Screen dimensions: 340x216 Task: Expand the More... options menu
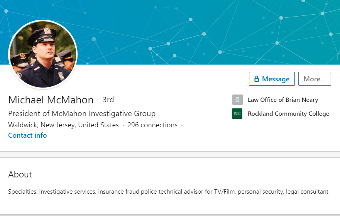[x=315, y=79]
